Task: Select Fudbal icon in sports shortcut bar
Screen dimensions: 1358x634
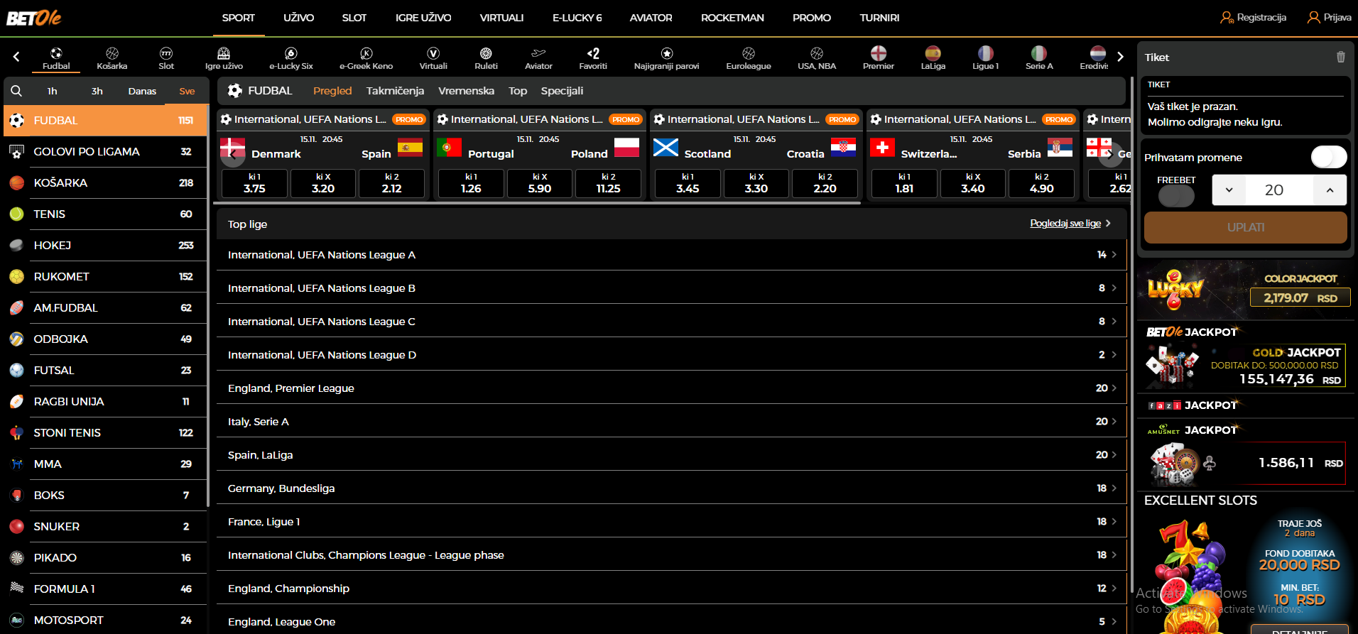Action: point(56,53)
